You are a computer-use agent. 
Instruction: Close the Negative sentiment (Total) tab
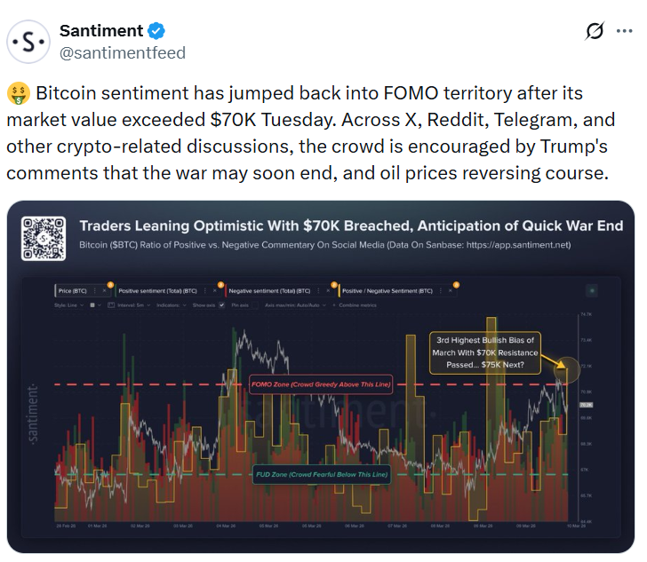pos(328,290)
